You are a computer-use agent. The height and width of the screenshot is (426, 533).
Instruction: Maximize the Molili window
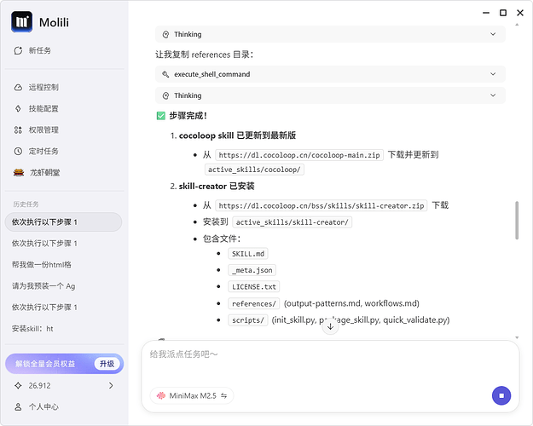pos(503,13)
